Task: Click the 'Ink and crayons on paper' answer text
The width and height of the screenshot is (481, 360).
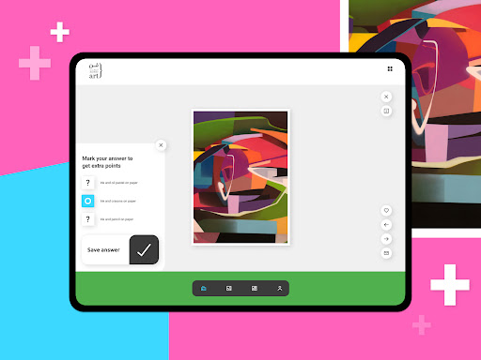Action: click(118, 201)
